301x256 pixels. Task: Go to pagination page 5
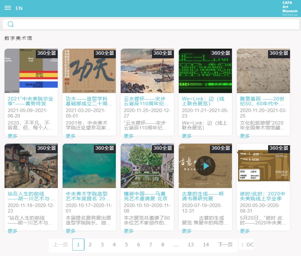pos(126,245)
